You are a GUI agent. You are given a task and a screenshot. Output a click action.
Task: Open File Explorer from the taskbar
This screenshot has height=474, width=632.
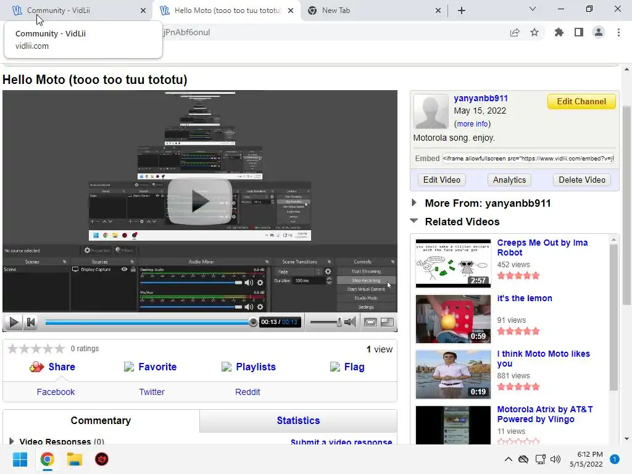point(74,459)
